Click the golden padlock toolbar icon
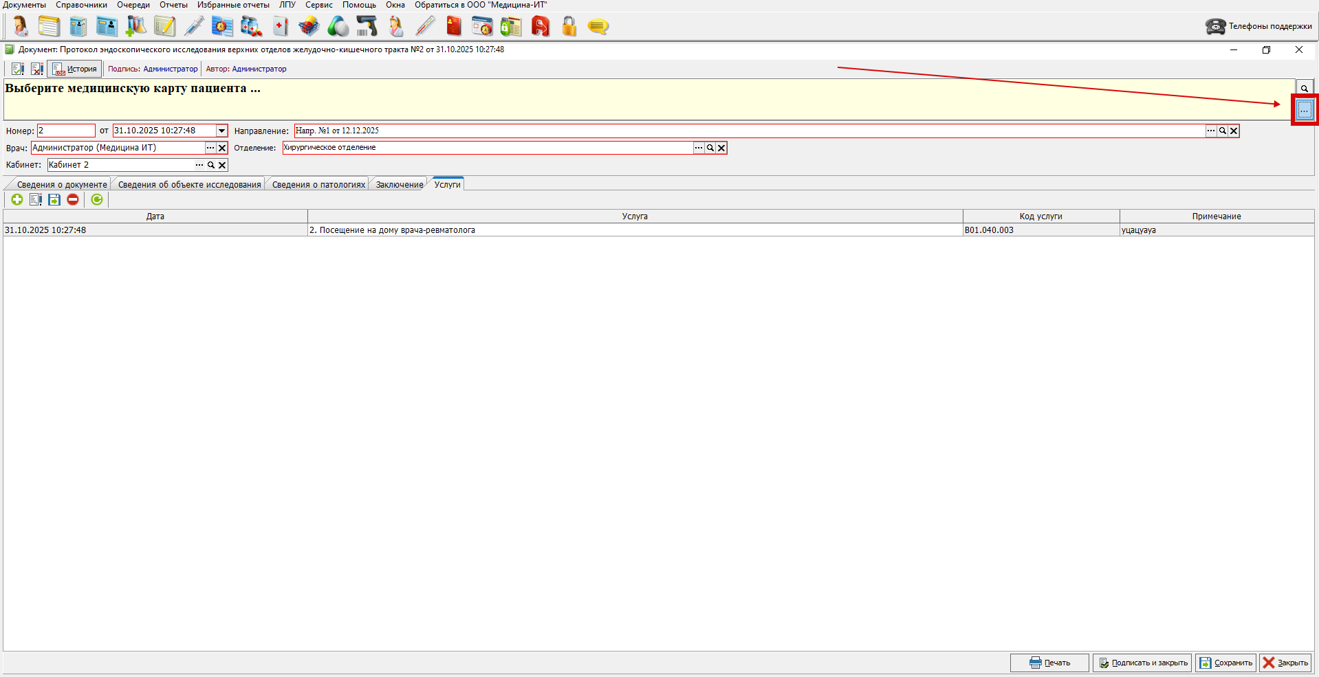This screenshot has height=677, width=1319. click(x=569, y=27)
